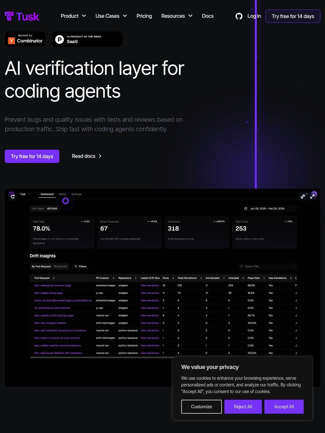The height and width of the screenshot is (433, 325).
Task: Click Accept All cookies
Action: [284, 407]
